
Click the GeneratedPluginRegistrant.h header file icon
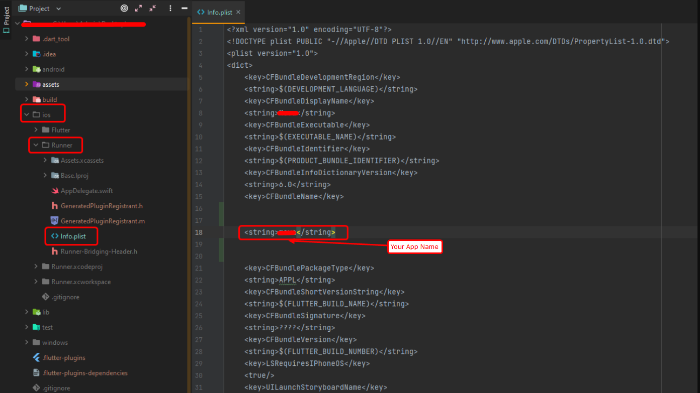pyautogui.click(x=55, y=206)
